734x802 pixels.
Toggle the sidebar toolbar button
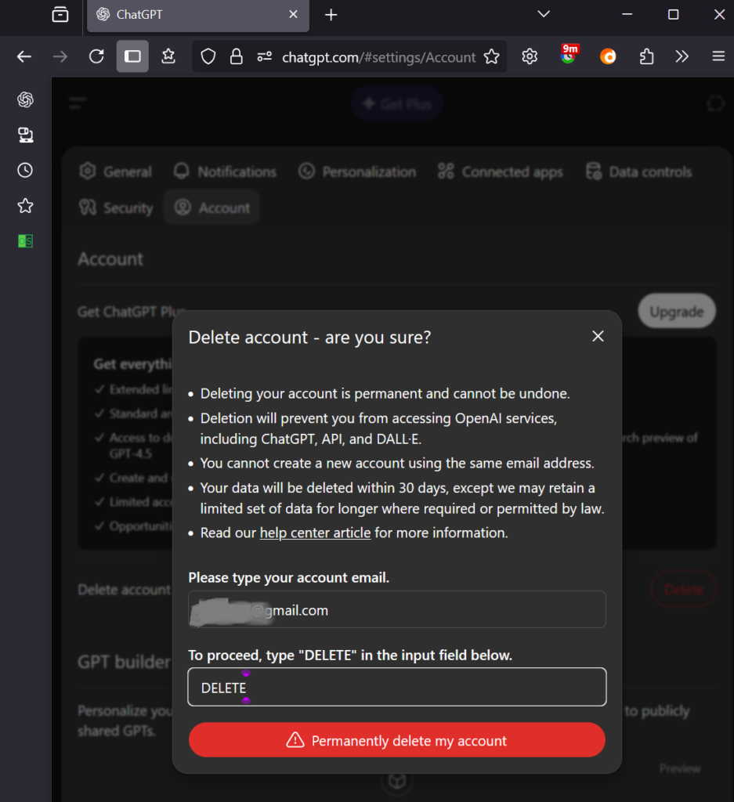(x=132, y=56)
